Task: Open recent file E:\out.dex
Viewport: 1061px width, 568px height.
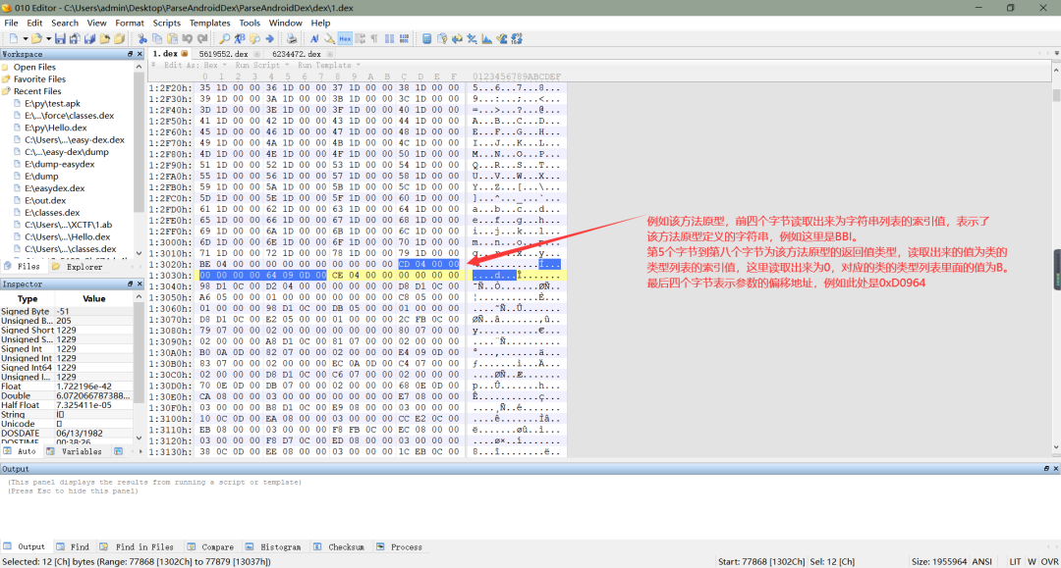Action: pos(45,200)
